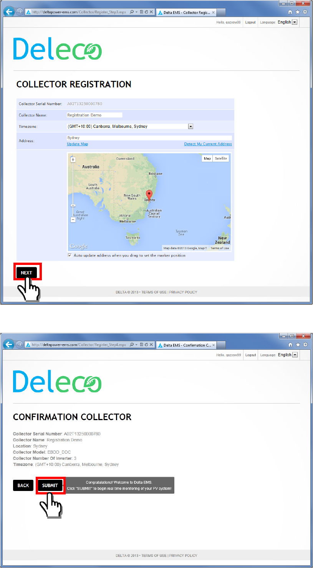
Task: Open the Timezone dropdown
Action: 129,126
